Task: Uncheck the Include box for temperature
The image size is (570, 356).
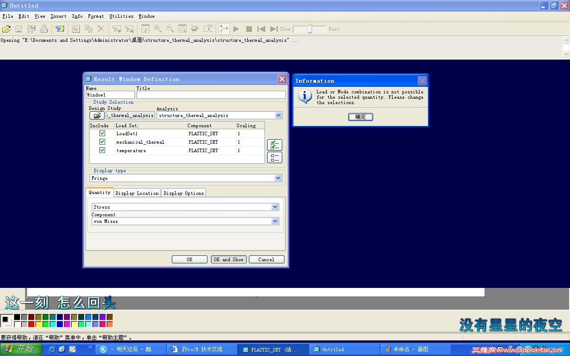Action: tap(102, 150)
